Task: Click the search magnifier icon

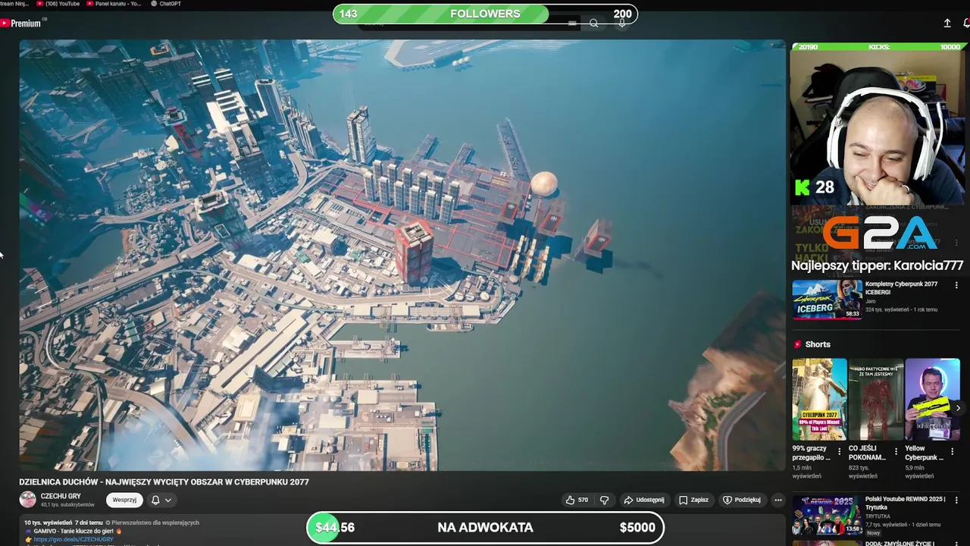Action: click(x=594, y=24)
